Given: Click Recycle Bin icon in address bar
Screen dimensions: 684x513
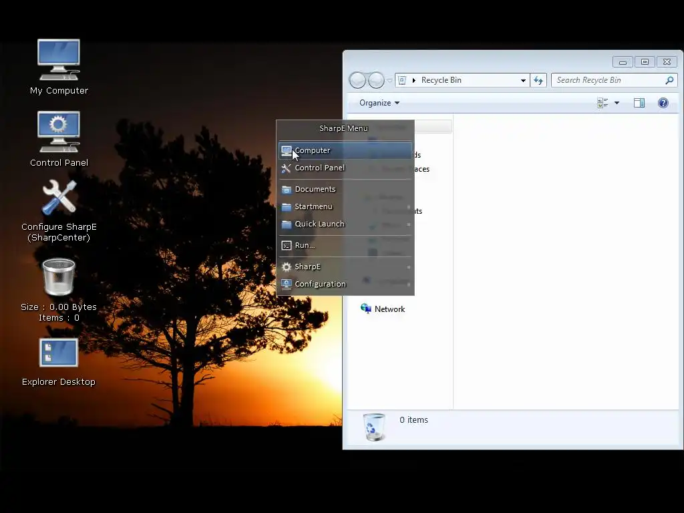Looking at the screenshot, I should (402, 80).
